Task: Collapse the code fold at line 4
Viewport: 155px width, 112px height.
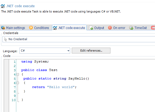Action: [18, 74]
